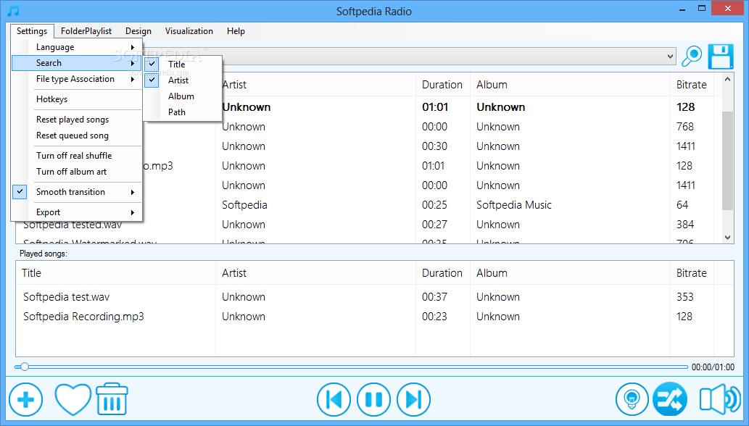Expand the Export submenu
This screenshot has width=749, height=426.
coord(76,212)
